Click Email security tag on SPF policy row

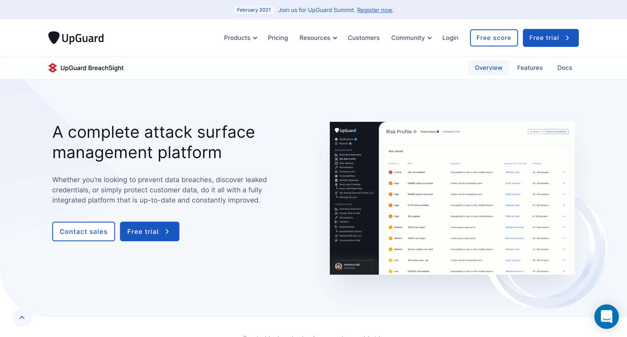pos(513,260)
